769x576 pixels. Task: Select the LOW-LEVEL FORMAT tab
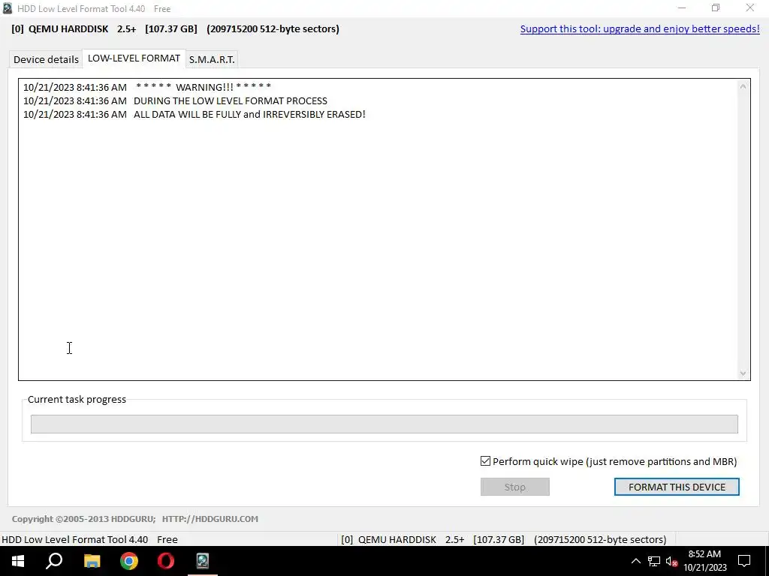tap(134, 58)
